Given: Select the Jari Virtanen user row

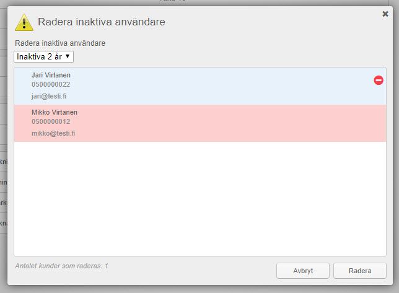Looking at the screenshot, I should tap(200, 86).
